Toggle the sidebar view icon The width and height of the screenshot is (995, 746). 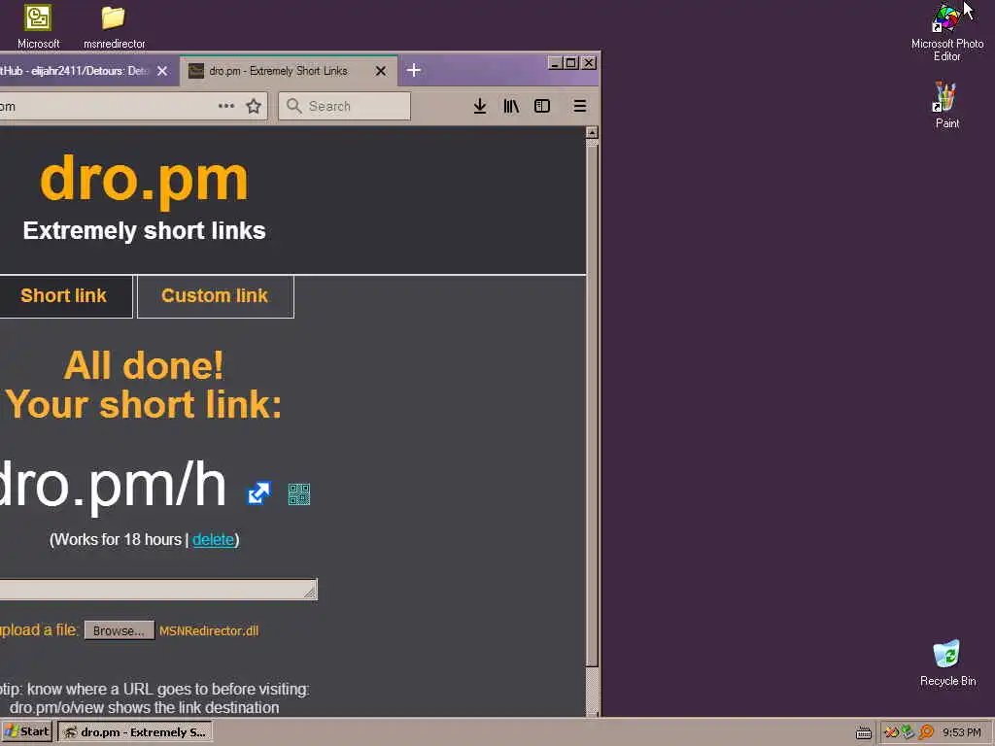(x=542, y=106)
